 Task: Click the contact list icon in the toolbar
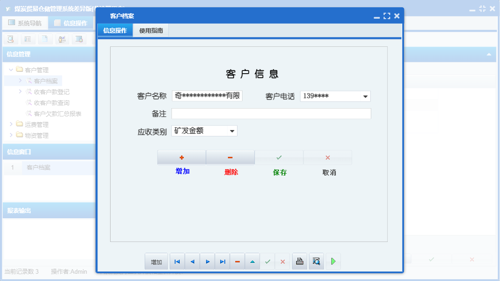coord(27,39)
